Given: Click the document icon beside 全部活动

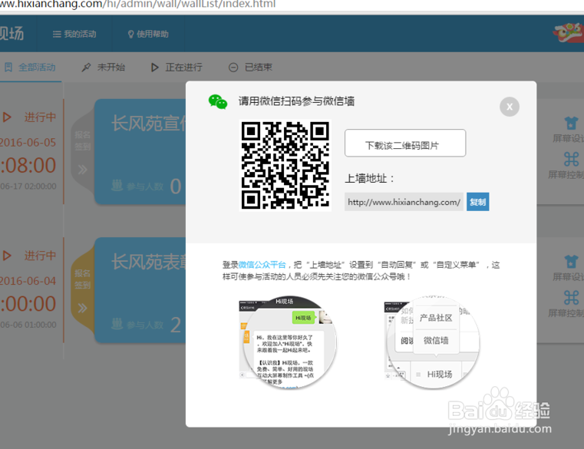Looking at the screenshot, I should 8,67.
